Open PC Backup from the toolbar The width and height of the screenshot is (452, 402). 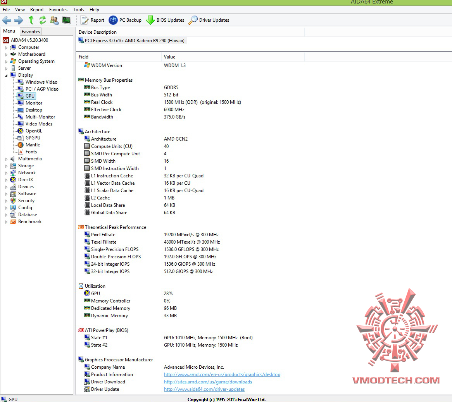[125, 20]
